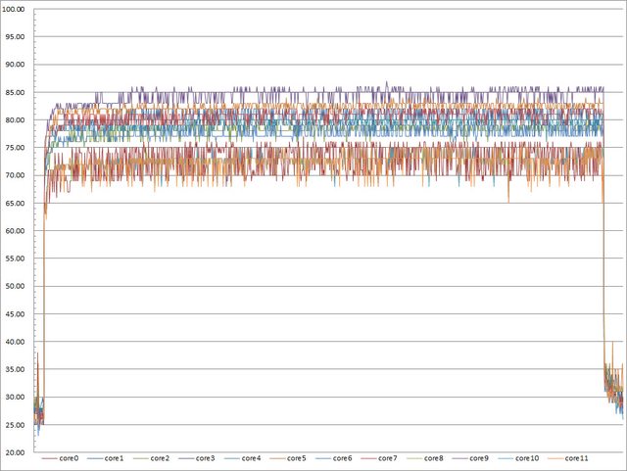The height and width of the screenshot is (471, 627).
Task: Select the core11 legend entry
Action: coord(577,458)
